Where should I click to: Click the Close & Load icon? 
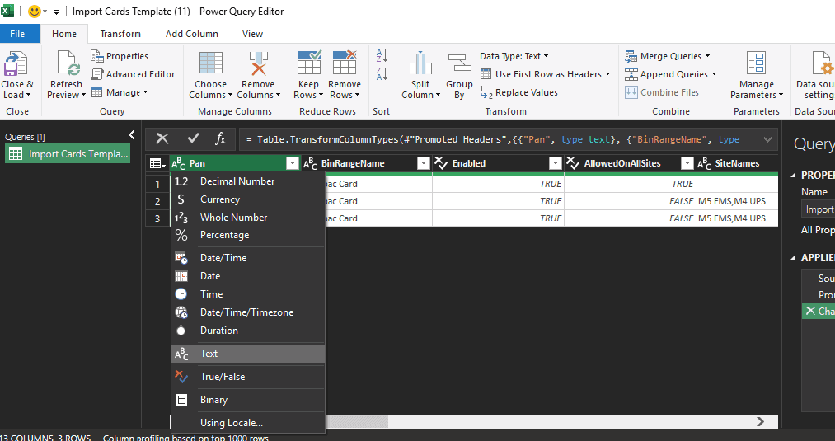(16, 64)
